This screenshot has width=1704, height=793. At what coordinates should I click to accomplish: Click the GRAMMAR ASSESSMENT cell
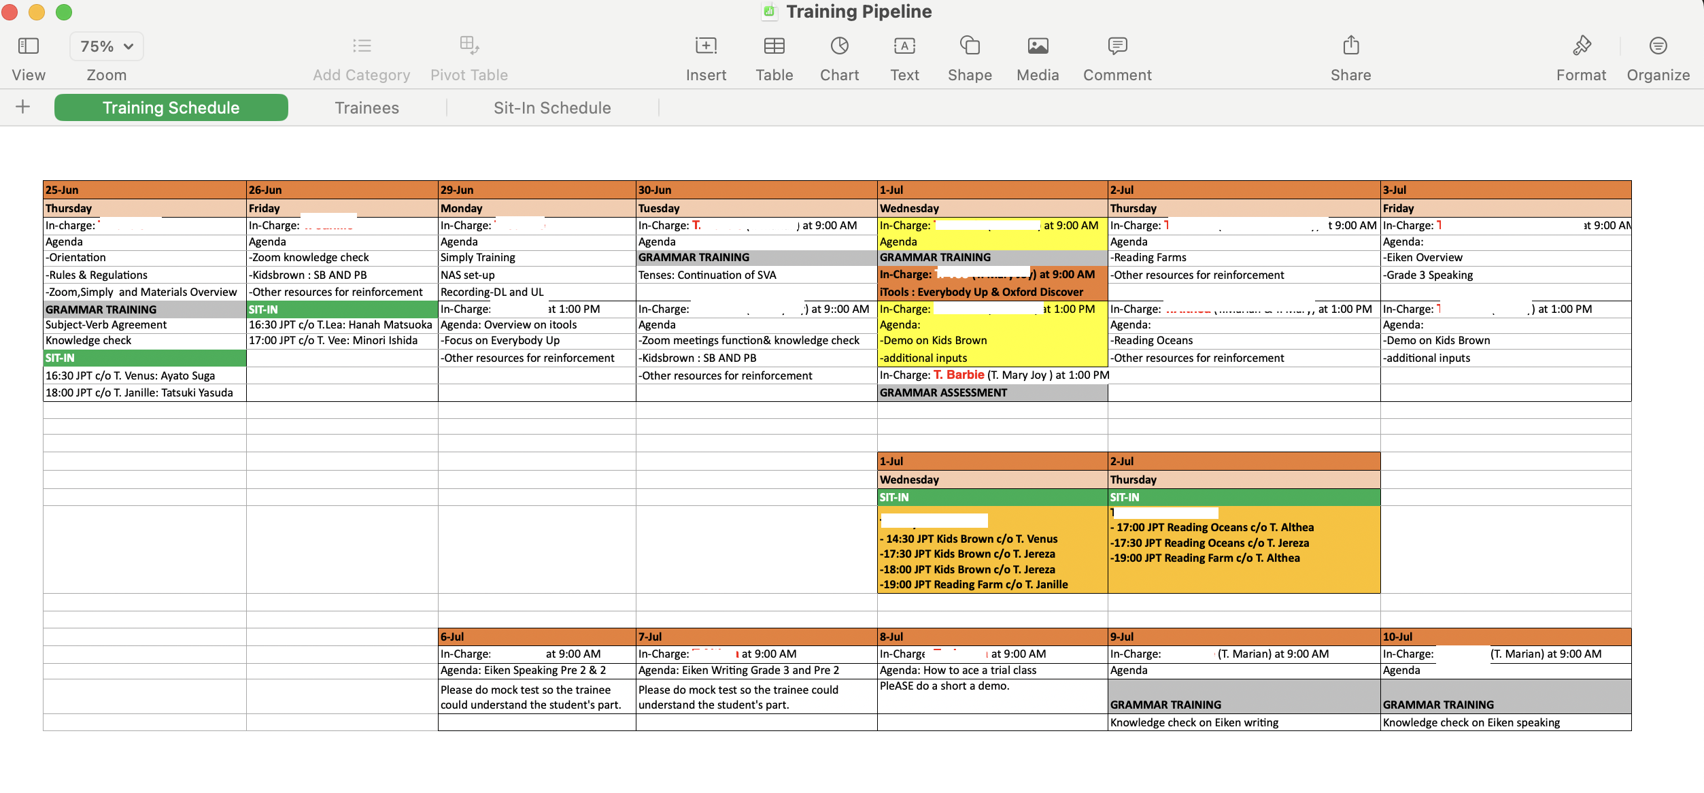pos(991,393)
